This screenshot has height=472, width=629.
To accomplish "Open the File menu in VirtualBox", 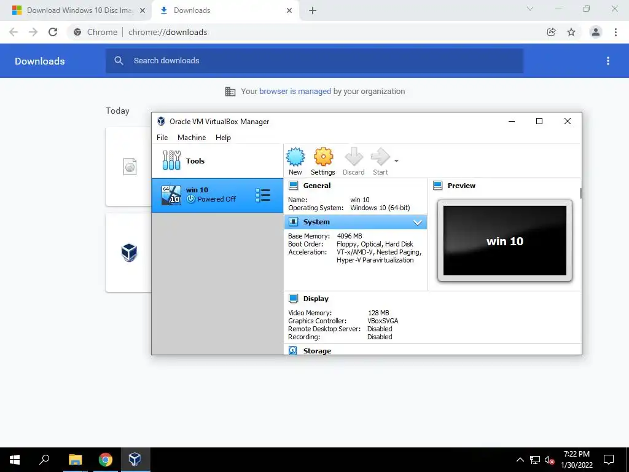I will [162, 137].
